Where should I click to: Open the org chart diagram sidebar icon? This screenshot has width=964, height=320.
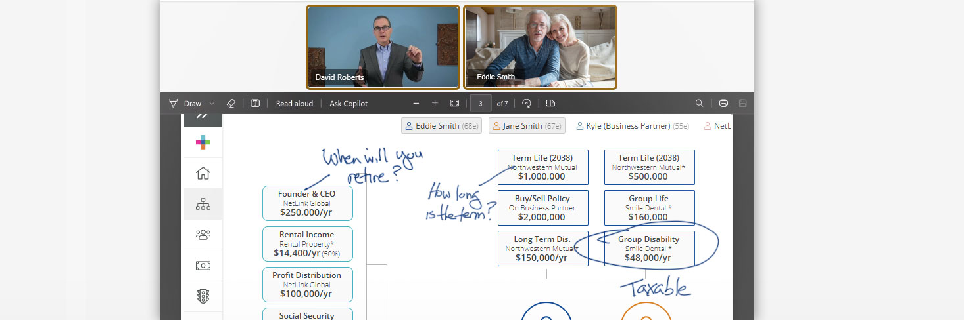click(x=203, y=204)
